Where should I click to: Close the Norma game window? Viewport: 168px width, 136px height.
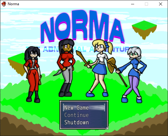pyautogui.click(x=161, y=4)
